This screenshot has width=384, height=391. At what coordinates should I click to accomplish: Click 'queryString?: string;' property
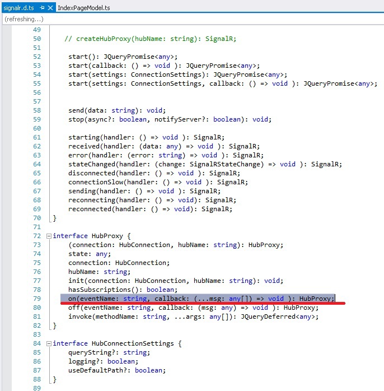coord(109,352)
